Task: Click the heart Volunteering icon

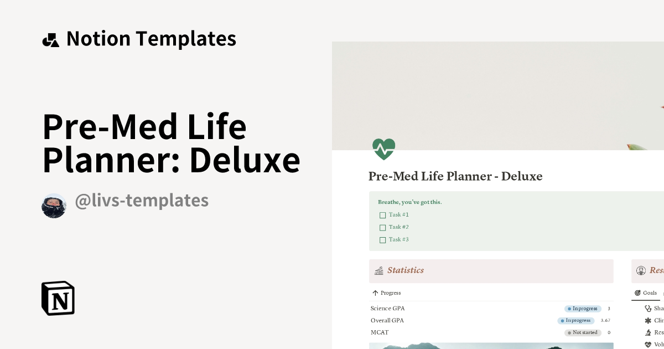Action: click(649, 344)
